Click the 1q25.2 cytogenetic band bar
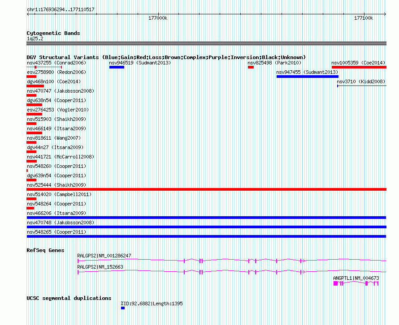This screenshot has height=325, width=399. (x=206, y=43)
